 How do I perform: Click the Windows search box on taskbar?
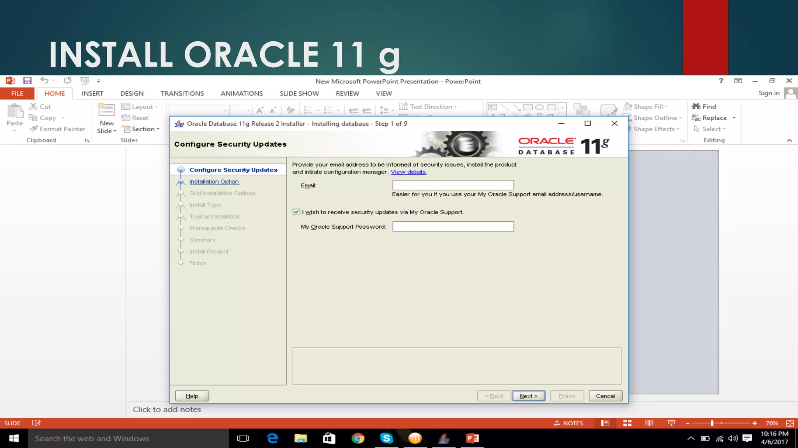[129, 439]
